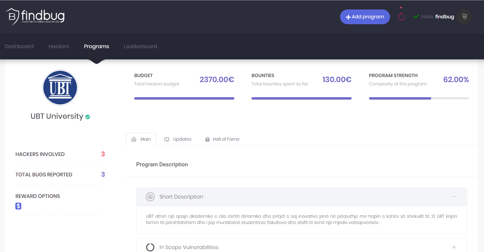Go to the Dashboard menu
The height and width of the screenshot is (252, 484).
19,46
